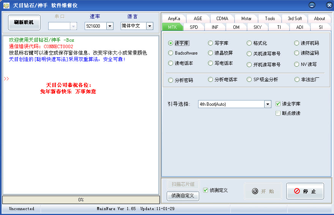Image resolution: width=334 pixels, height=215 pixels.
Task: Click the 0% progress bar
Action: [81, 200]
